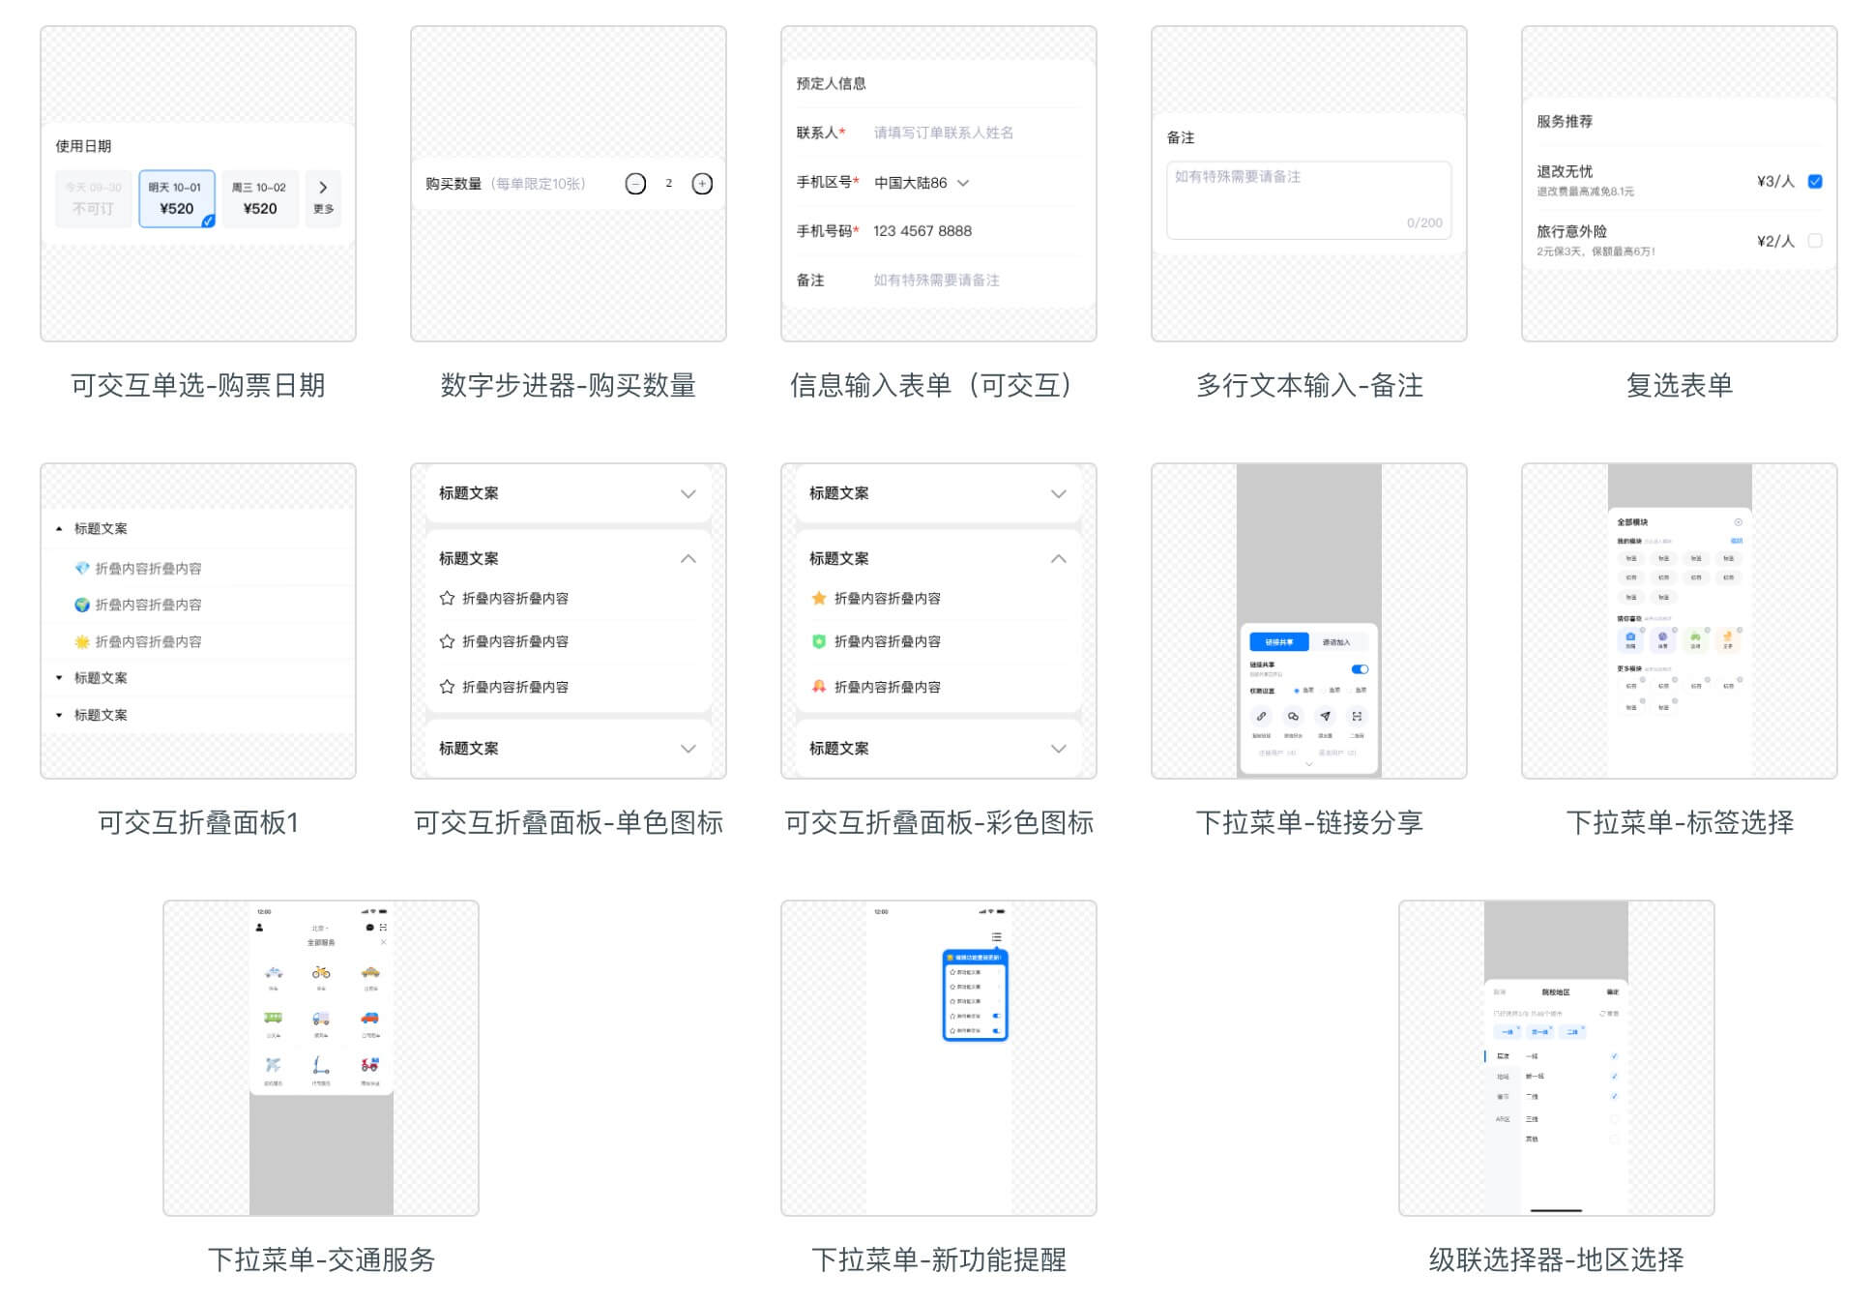Select the bicycle icon in 交通服务 menu
Image resolution: width=1874 pixels, height=1302 pixels.
pyautogui.click(x=323, y=973)
